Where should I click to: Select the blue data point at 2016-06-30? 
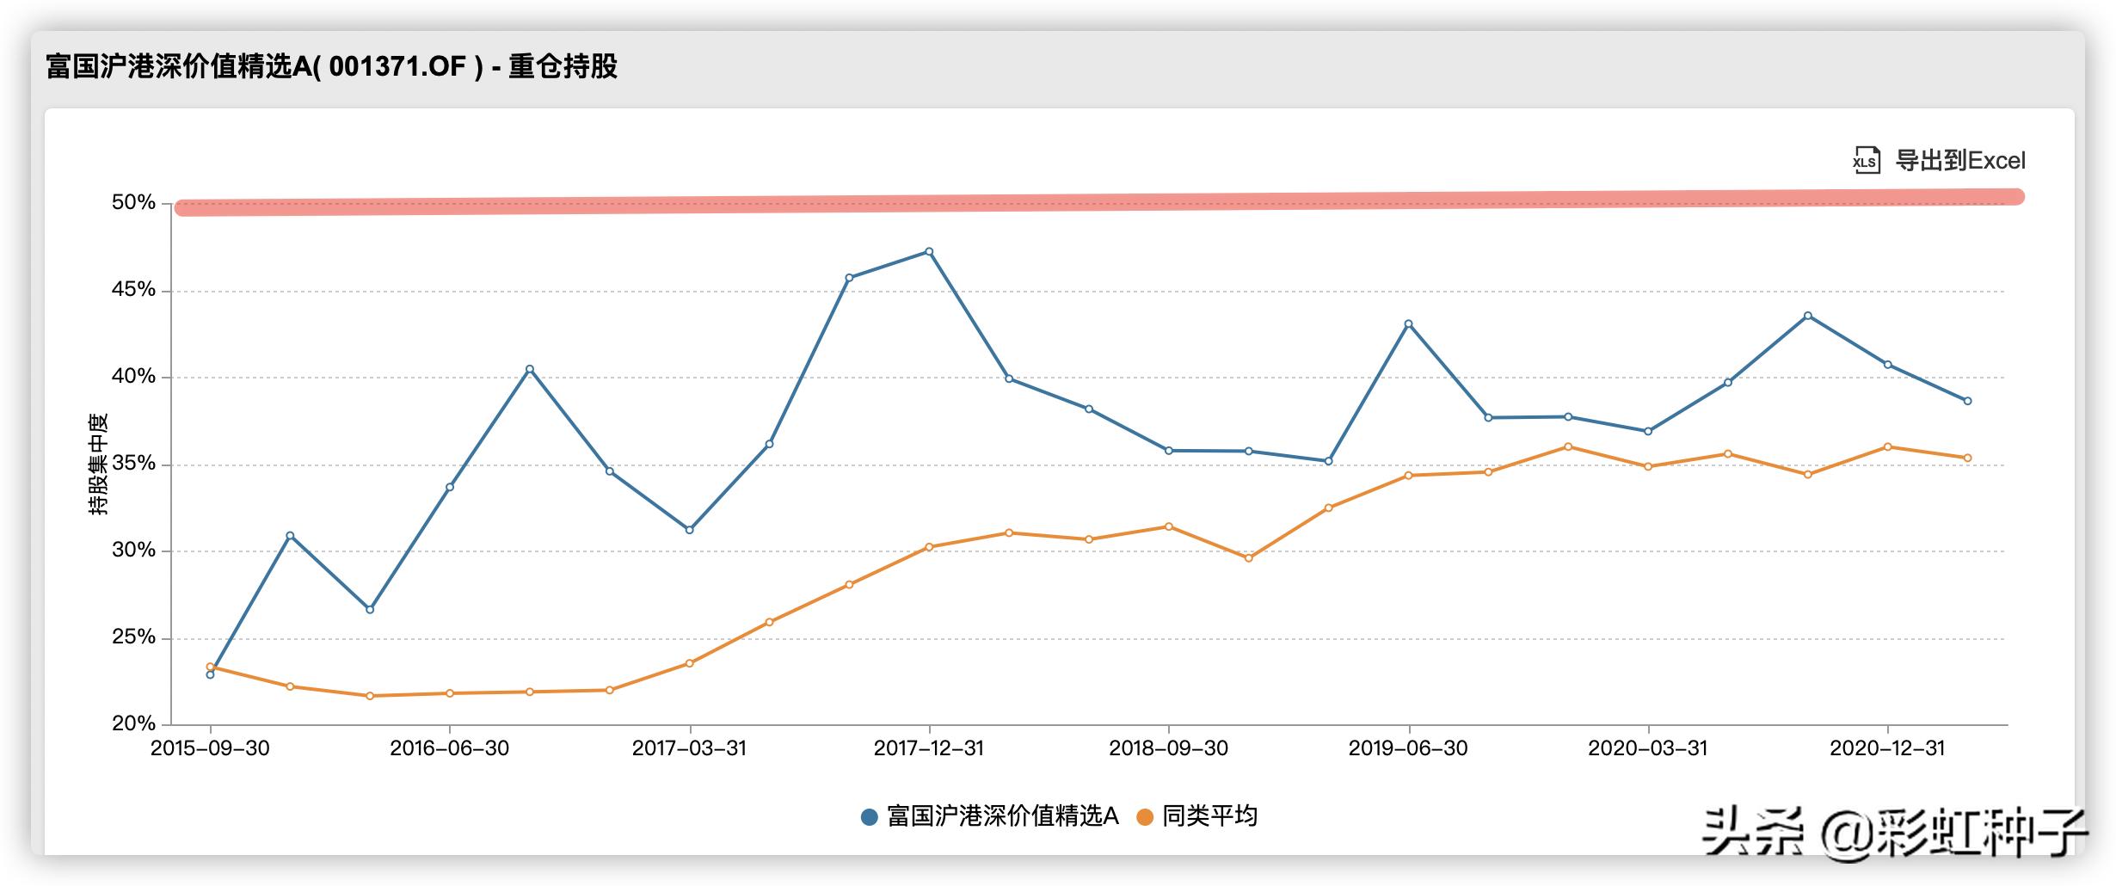[450, 487]
